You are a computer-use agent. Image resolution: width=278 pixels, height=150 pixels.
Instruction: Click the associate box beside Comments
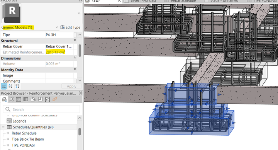click(x=75, y=81)
